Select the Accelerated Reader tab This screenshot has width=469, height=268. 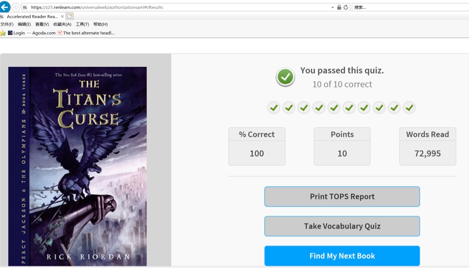pyautogui.click(x=32, y=17)
